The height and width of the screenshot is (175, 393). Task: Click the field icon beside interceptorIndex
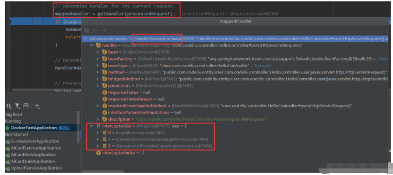(98, 153)
